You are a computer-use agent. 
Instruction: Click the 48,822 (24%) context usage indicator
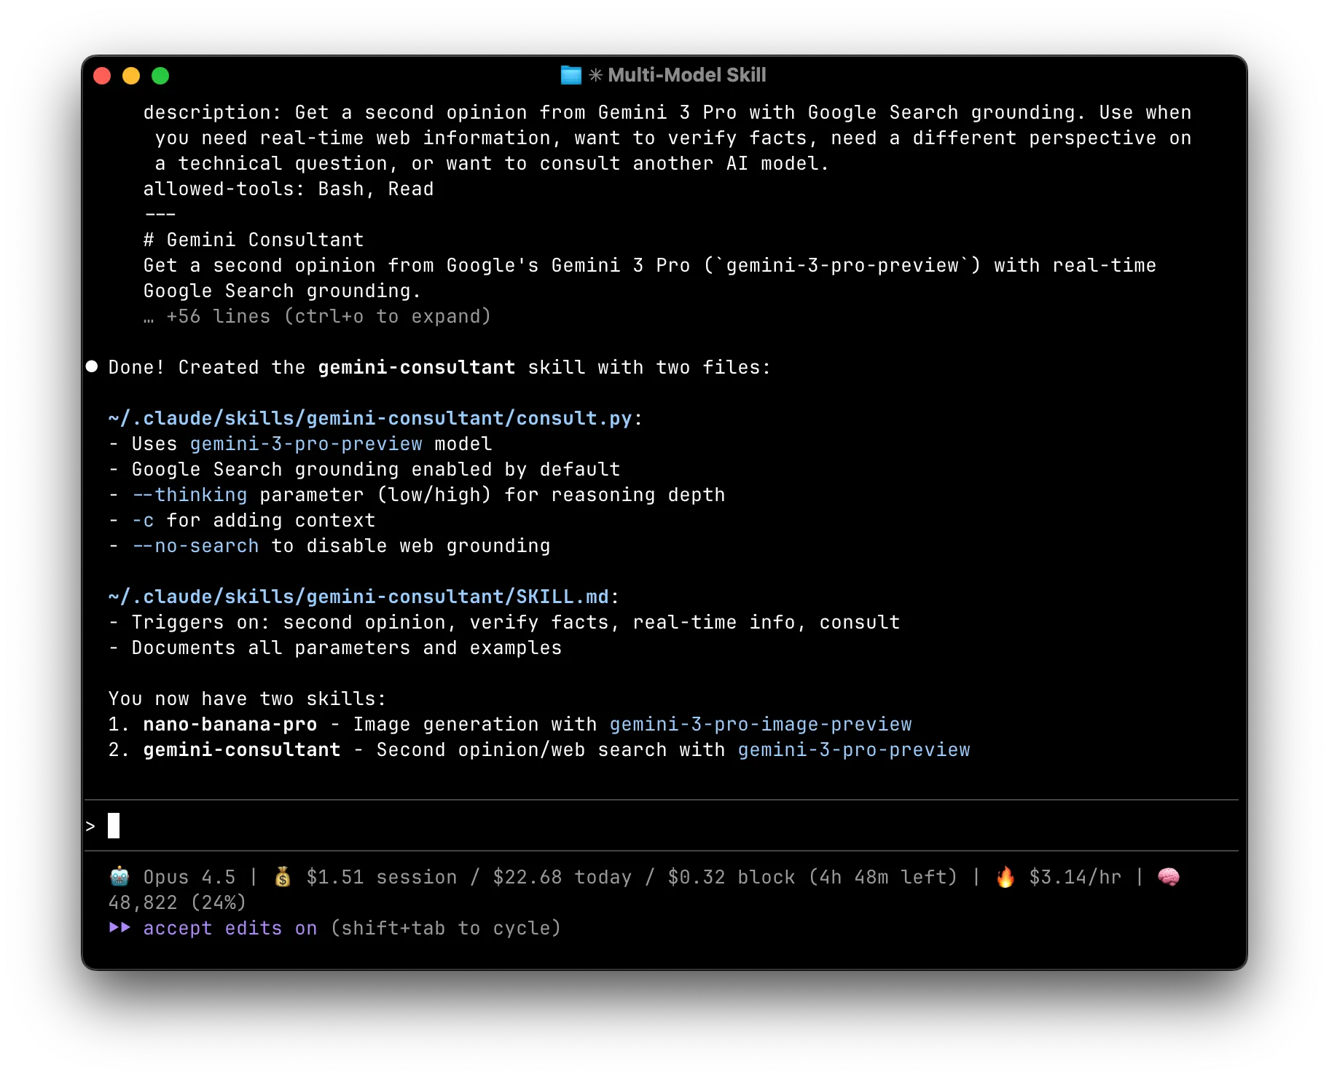click(177, 902)
